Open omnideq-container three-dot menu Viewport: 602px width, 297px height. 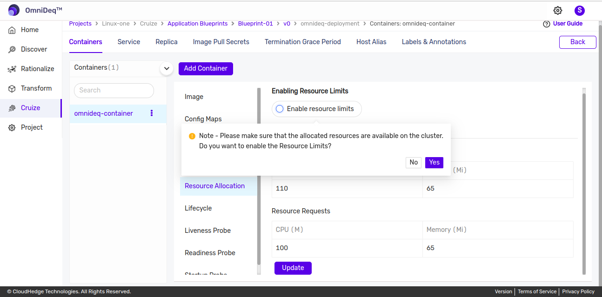152,113
